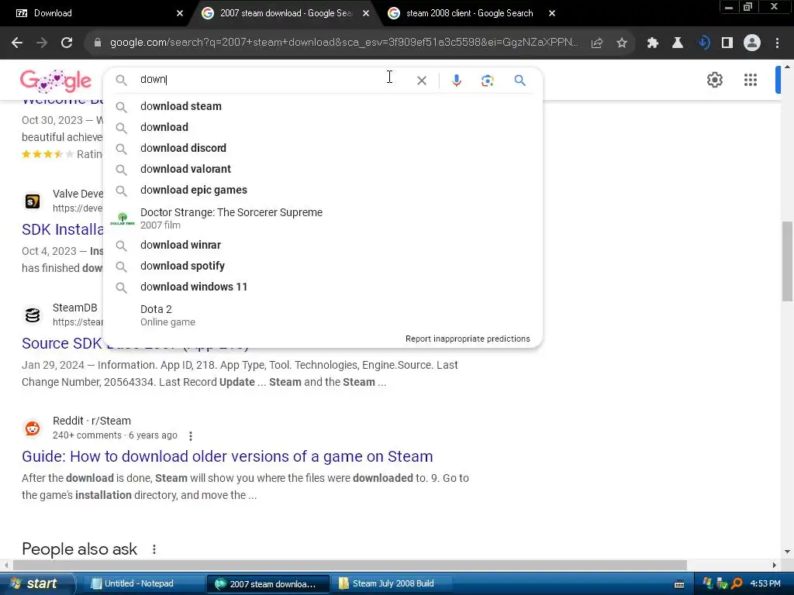
Task: Open the on-screen keyboard taskbar icon
Action: pyautogui.click(x=679, y=584)
